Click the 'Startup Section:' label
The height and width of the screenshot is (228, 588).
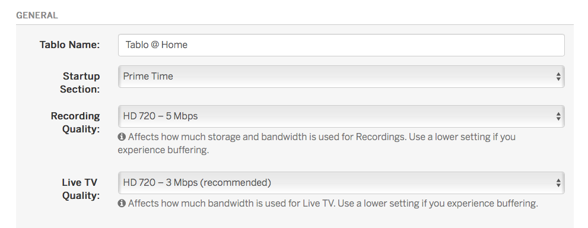(x=80, y=83)
